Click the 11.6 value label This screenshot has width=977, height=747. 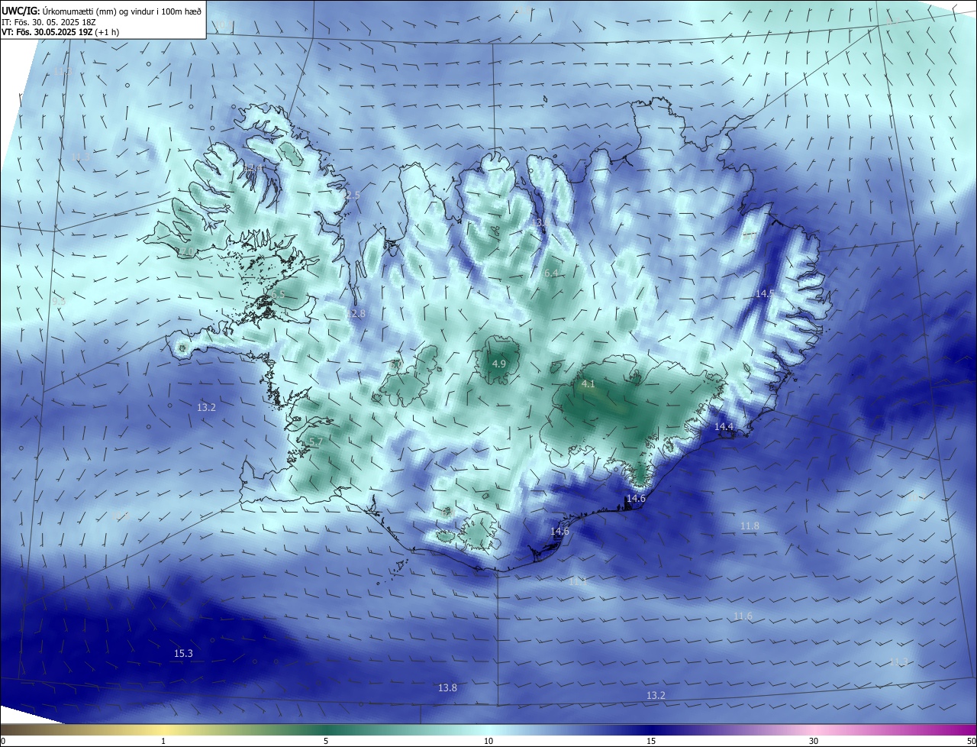[743, 616]
